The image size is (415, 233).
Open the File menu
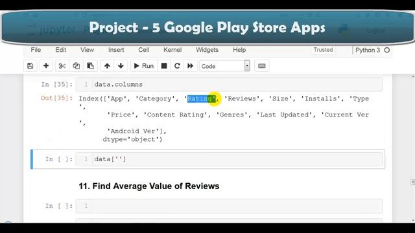point(36,50)
